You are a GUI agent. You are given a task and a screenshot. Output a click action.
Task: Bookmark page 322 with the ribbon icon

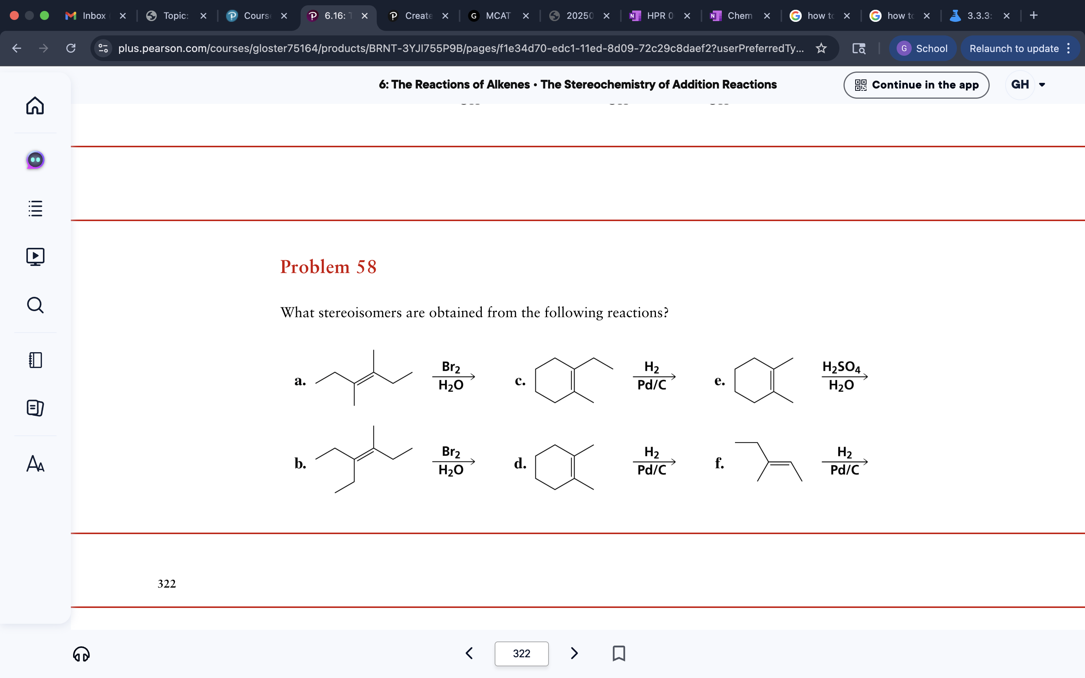[618, 654]
